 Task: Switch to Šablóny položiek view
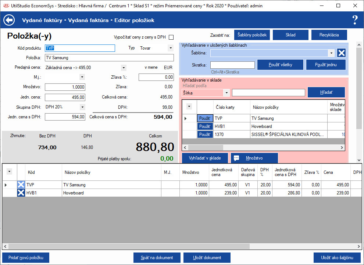252,35
